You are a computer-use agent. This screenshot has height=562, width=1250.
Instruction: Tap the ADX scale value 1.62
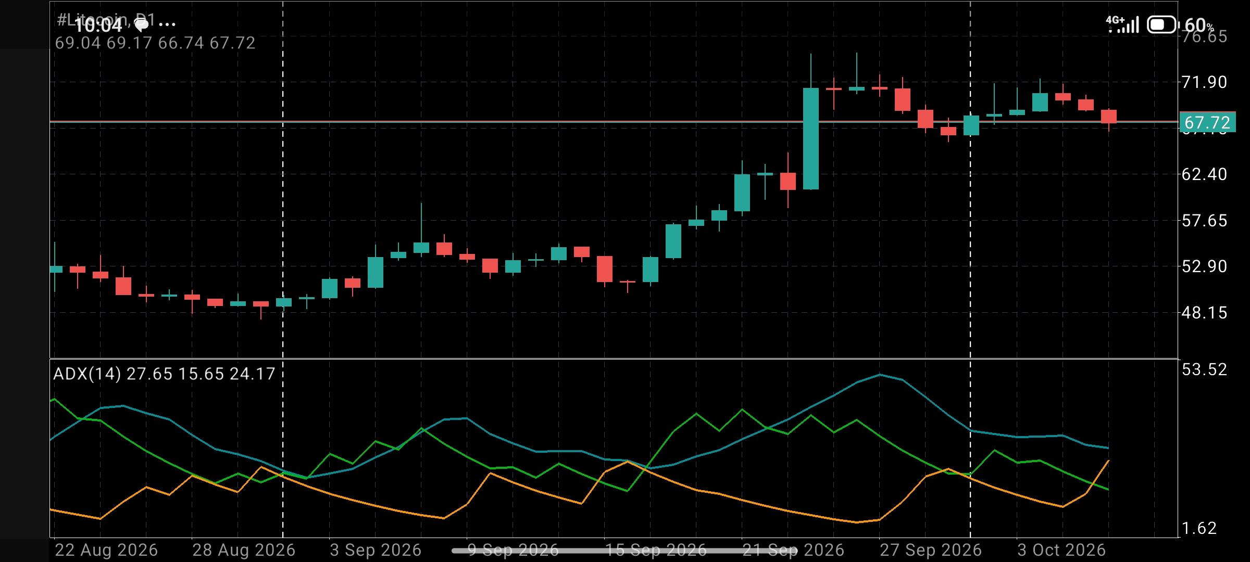1199,529
